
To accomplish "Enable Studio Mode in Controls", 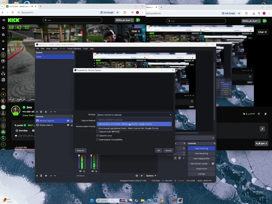I will tap(201, 169).
